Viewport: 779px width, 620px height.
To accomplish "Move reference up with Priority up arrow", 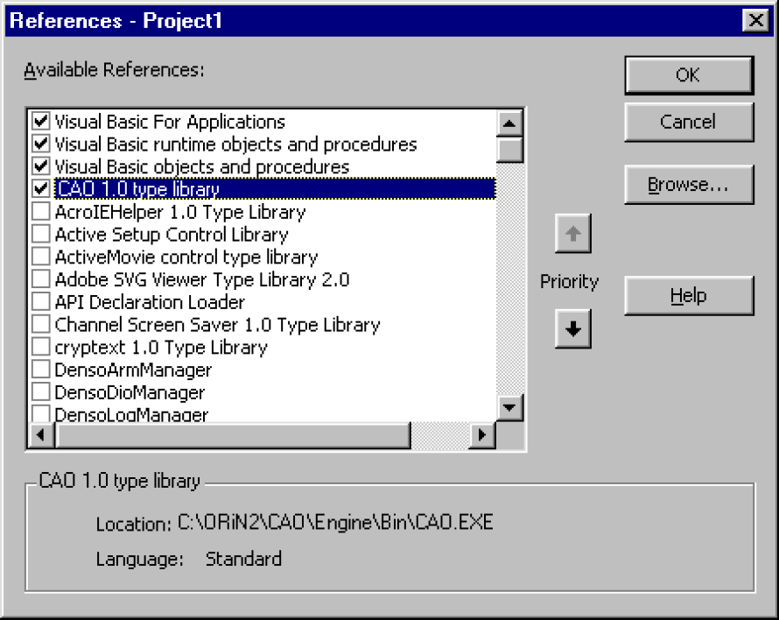I will [x=572, y=233].
